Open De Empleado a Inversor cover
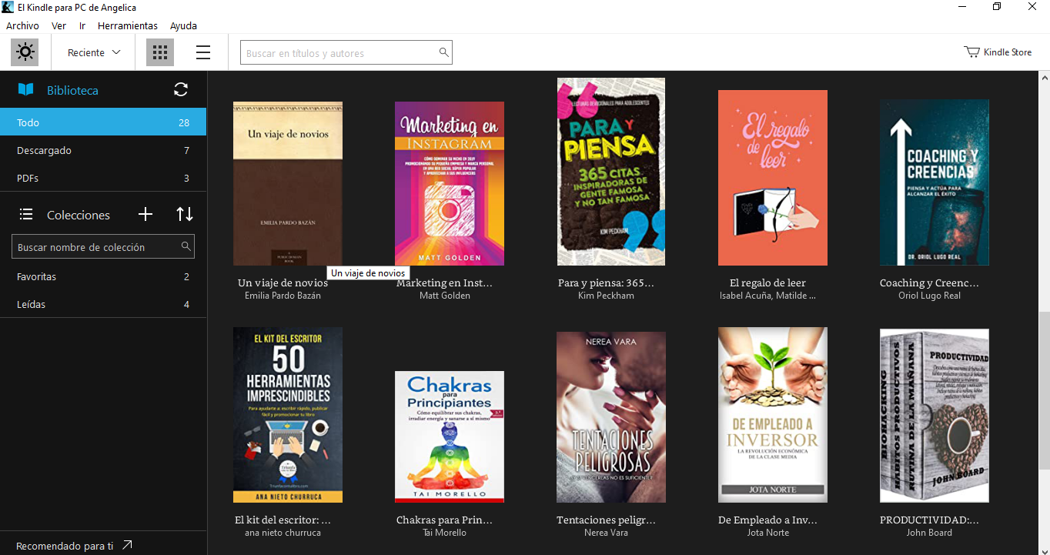1050x555 pixels. [x=773, y=415]
